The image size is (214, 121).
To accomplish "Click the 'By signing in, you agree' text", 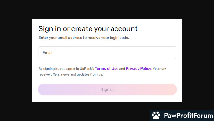I will [x=54, y=69].
